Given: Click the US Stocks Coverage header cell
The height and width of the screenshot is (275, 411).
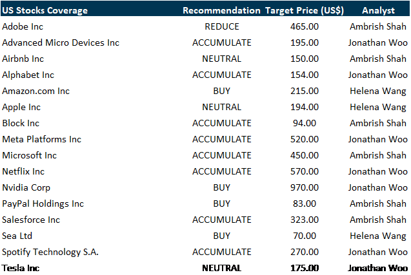Looking at the screenshot, I should click(x=45, y=10).
